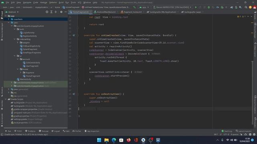Open the app run configuration dropdown

click(x=144, y=7)
